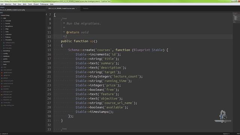Click the Events folder icon
This screenshot has width=240, height=135.
[x=4, y=24]
